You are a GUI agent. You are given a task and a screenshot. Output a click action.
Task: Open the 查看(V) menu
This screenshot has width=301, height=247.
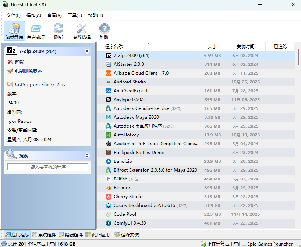point(54,15)
